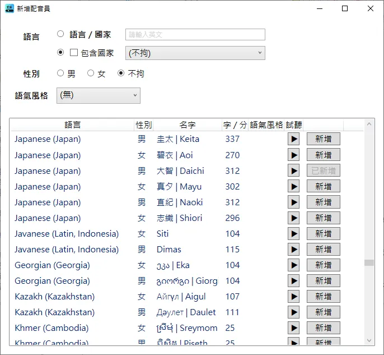
Task: Open the (不拘) language dropdown
Action: [x=195, y=53]
